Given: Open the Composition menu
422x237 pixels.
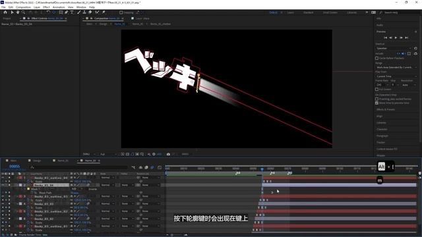Looking at the screenshot, I should point(24,7).
